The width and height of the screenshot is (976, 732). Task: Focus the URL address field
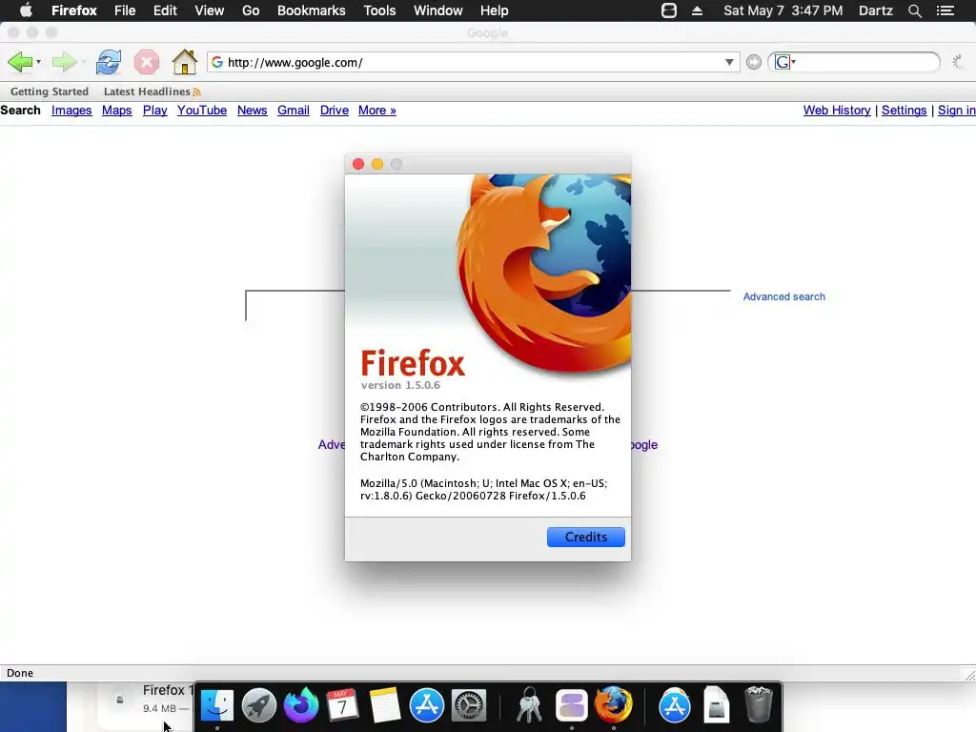473,62
